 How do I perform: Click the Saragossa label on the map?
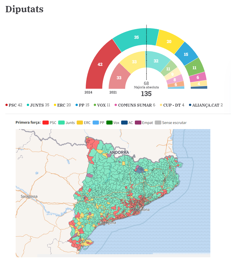click(29, 197)
